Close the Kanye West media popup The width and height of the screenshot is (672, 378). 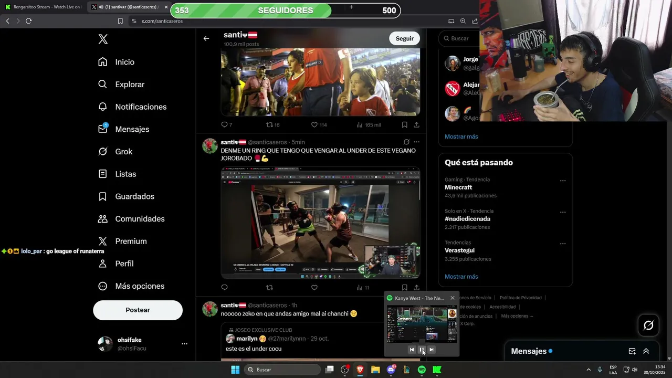(453, 298)
